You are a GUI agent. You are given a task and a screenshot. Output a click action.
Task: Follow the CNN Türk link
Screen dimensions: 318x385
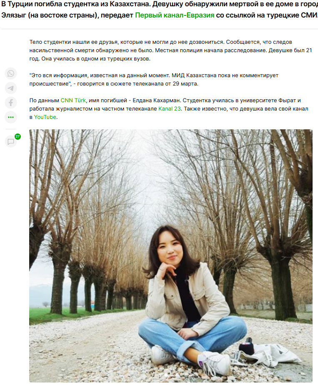point(73,101)
